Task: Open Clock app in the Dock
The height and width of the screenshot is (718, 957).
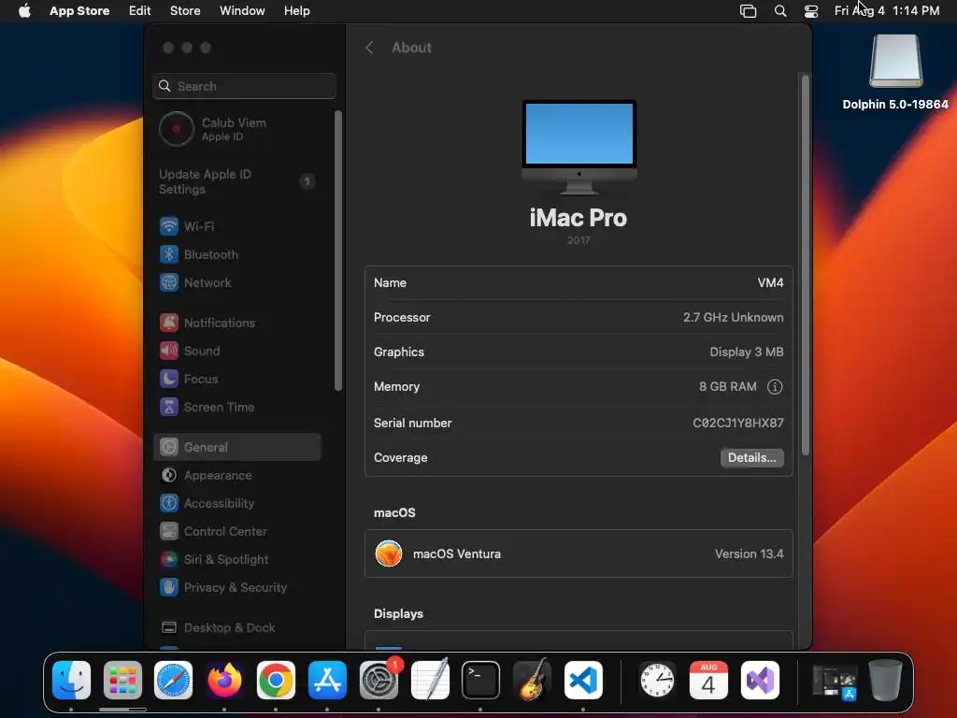Action: (x=657, y=681)
